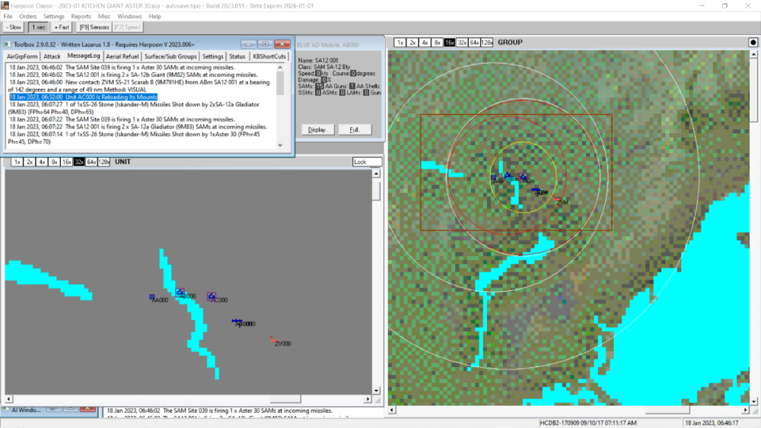761x428 pixels.
Task: Open the File menu
Action: click(8, 17)
